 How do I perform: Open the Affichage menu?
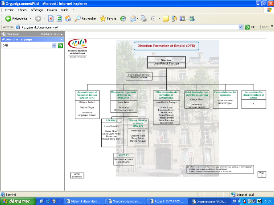(37, 10)
